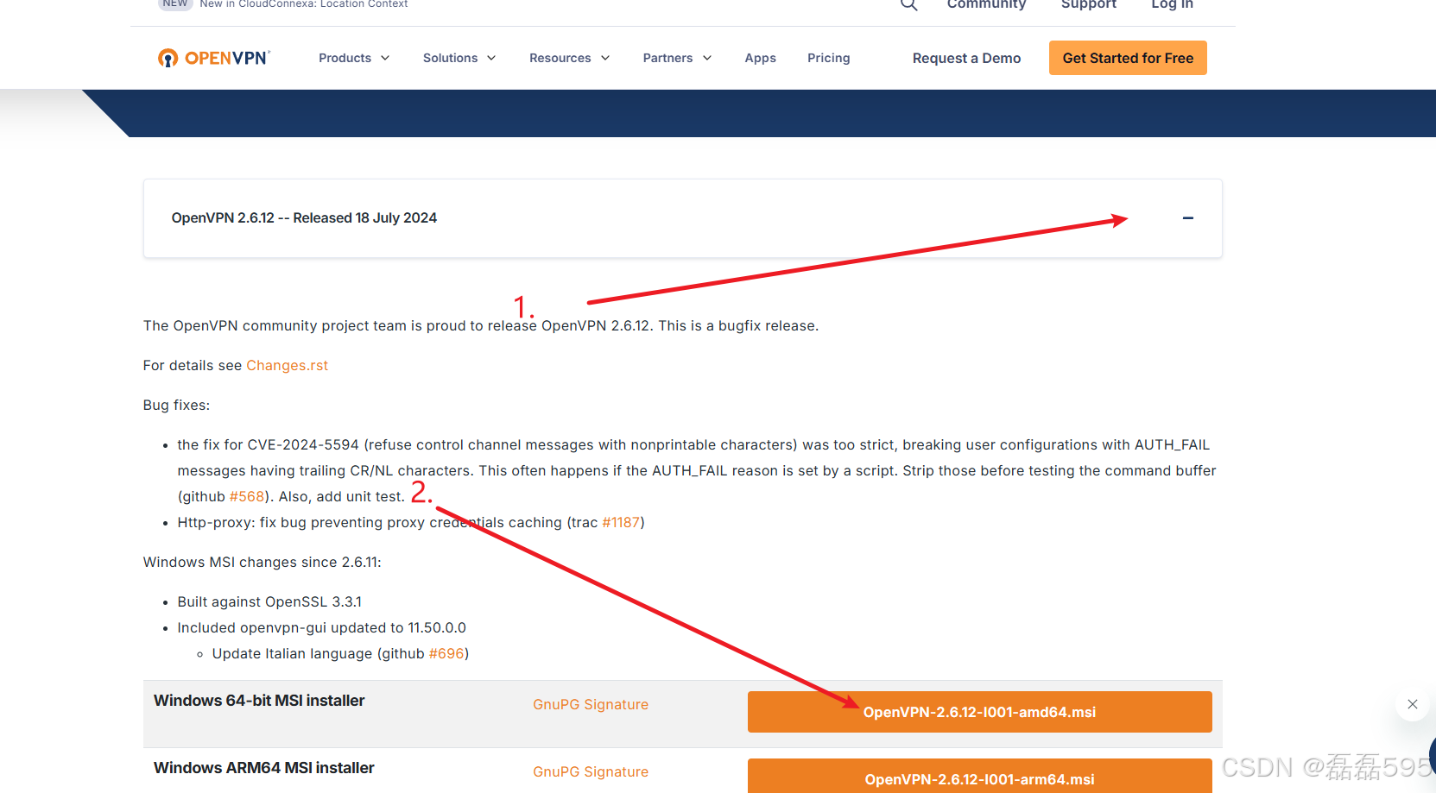The image size is (1436, 793).
Task: Click 'Bug fixes:' heading text
Action: (176, 406)
